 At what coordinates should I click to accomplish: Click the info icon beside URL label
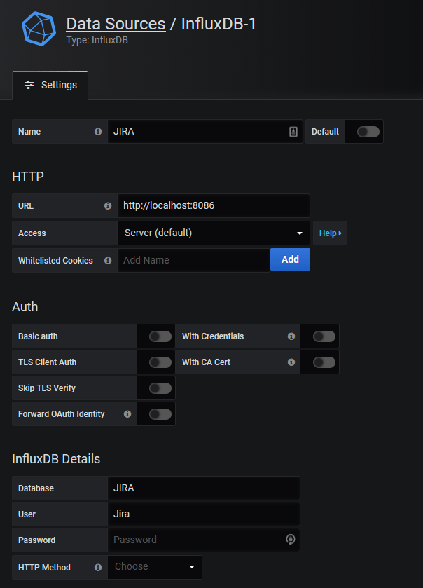[x=108, y=206]
